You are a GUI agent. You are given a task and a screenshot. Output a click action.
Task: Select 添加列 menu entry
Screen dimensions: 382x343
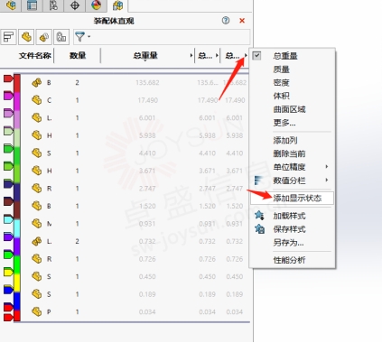pyautogui.click(x=285, y=140)
